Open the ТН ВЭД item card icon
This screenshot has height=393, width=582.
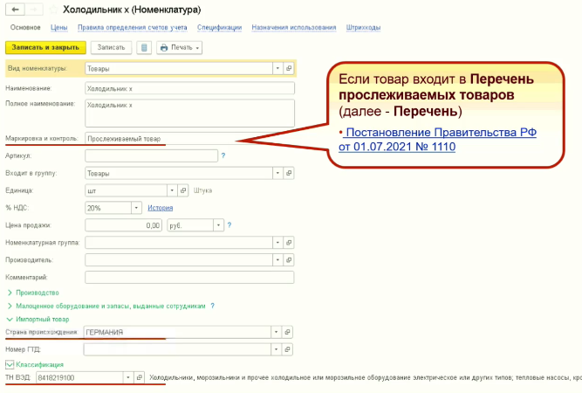click(139, 377)
